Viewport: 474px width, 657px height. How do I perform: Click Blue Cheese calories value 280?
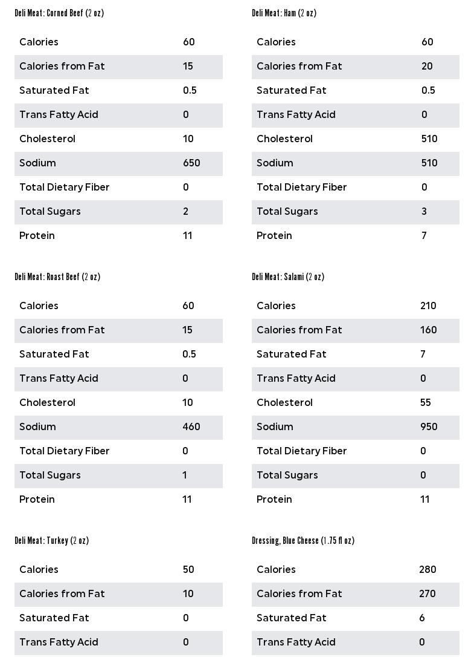[x=428, y=570]
